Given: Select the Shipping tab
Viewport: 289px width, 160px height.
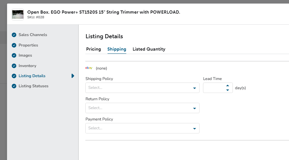Looking at the screenshot, I should tap(117, 49).
